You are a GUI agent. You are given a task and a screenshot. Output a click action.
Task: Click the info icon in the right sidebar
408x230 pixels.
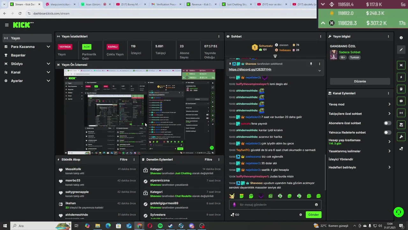(401, 38)
